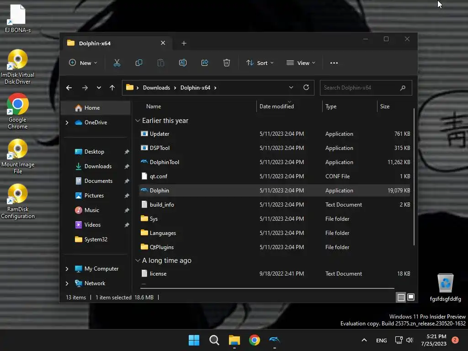Open System32 in navigation pane
This screenshot has width=468, height=351.
96,239
